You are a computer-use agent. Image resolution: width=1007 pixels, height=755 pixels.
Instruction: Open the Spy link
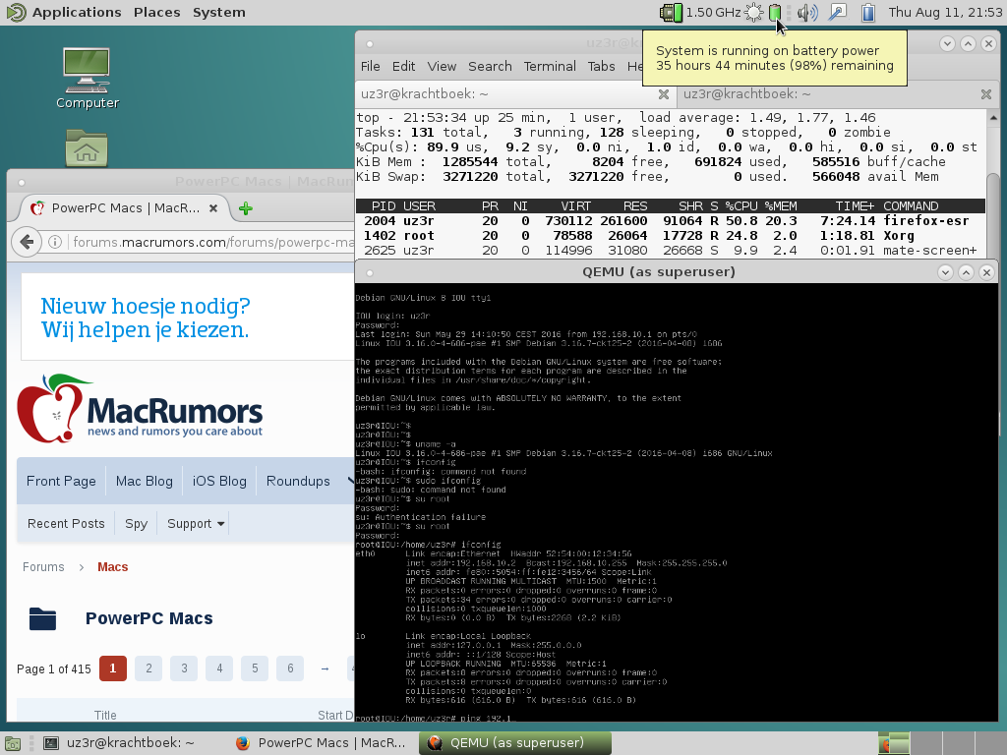click(136, 524)
